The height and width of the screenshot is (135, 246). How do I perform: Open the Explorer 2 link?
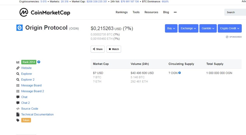coord(28,79)
